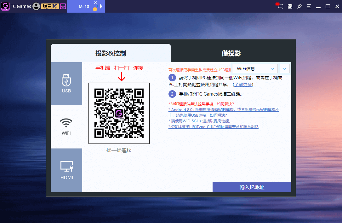
Task: Click the TC Games logo icon
Action: click(x=5, y=6)
